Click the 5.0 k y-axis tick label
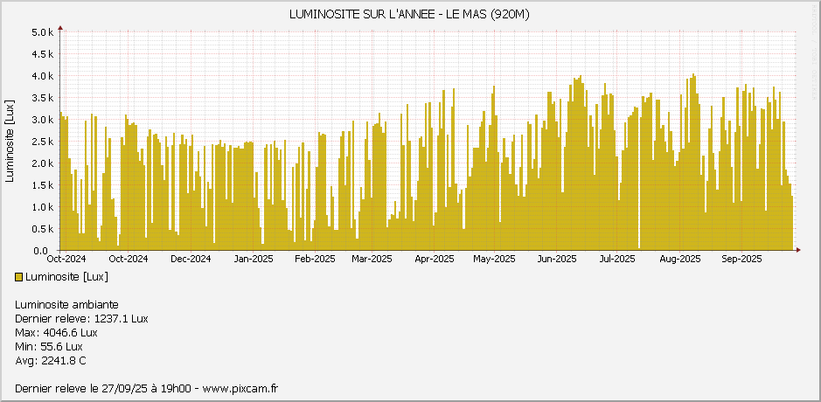 (x=43, y=32)
